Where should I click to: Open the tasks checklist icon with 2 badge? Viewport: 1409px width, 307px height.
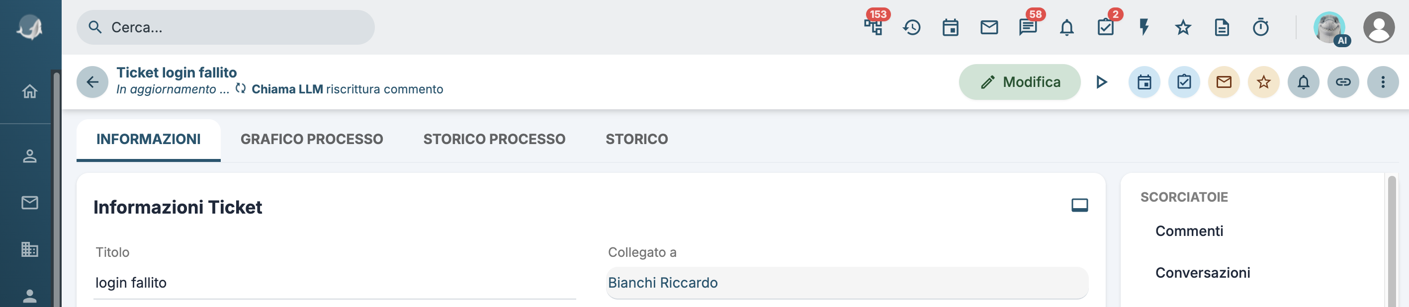click(1105, 27)
